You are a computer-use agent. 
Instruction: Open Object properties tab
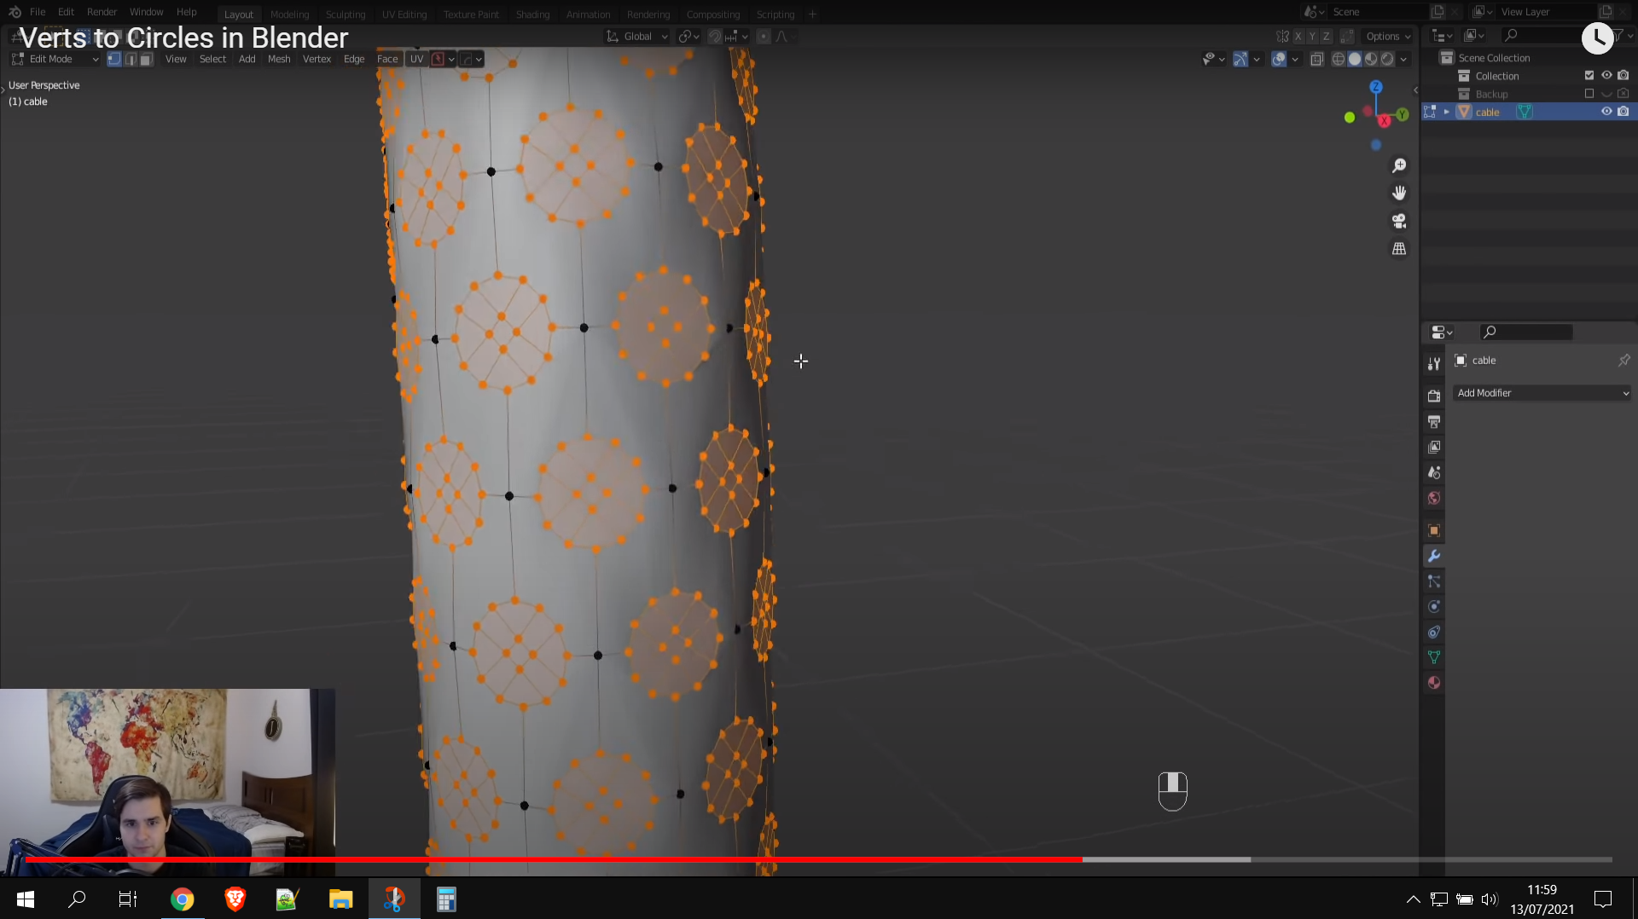pyautogui.click(x=1434, y=530)
